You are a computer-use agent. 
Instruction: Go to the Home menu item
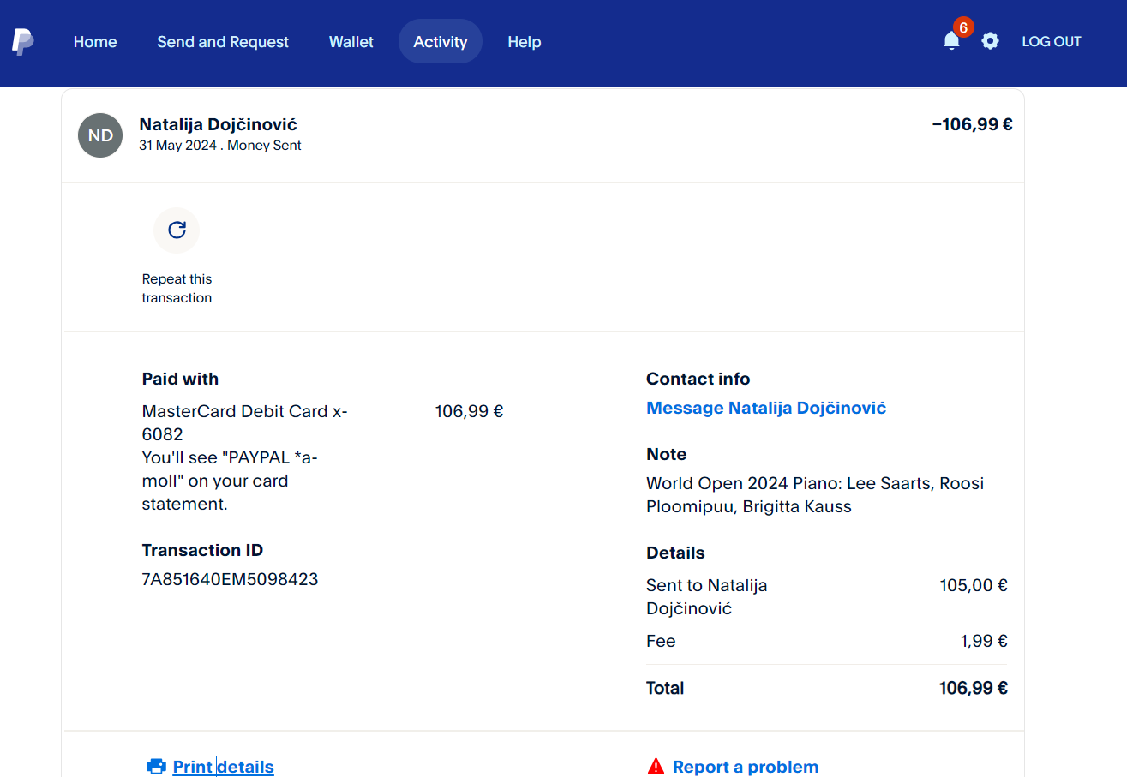[x=95, y=42]
